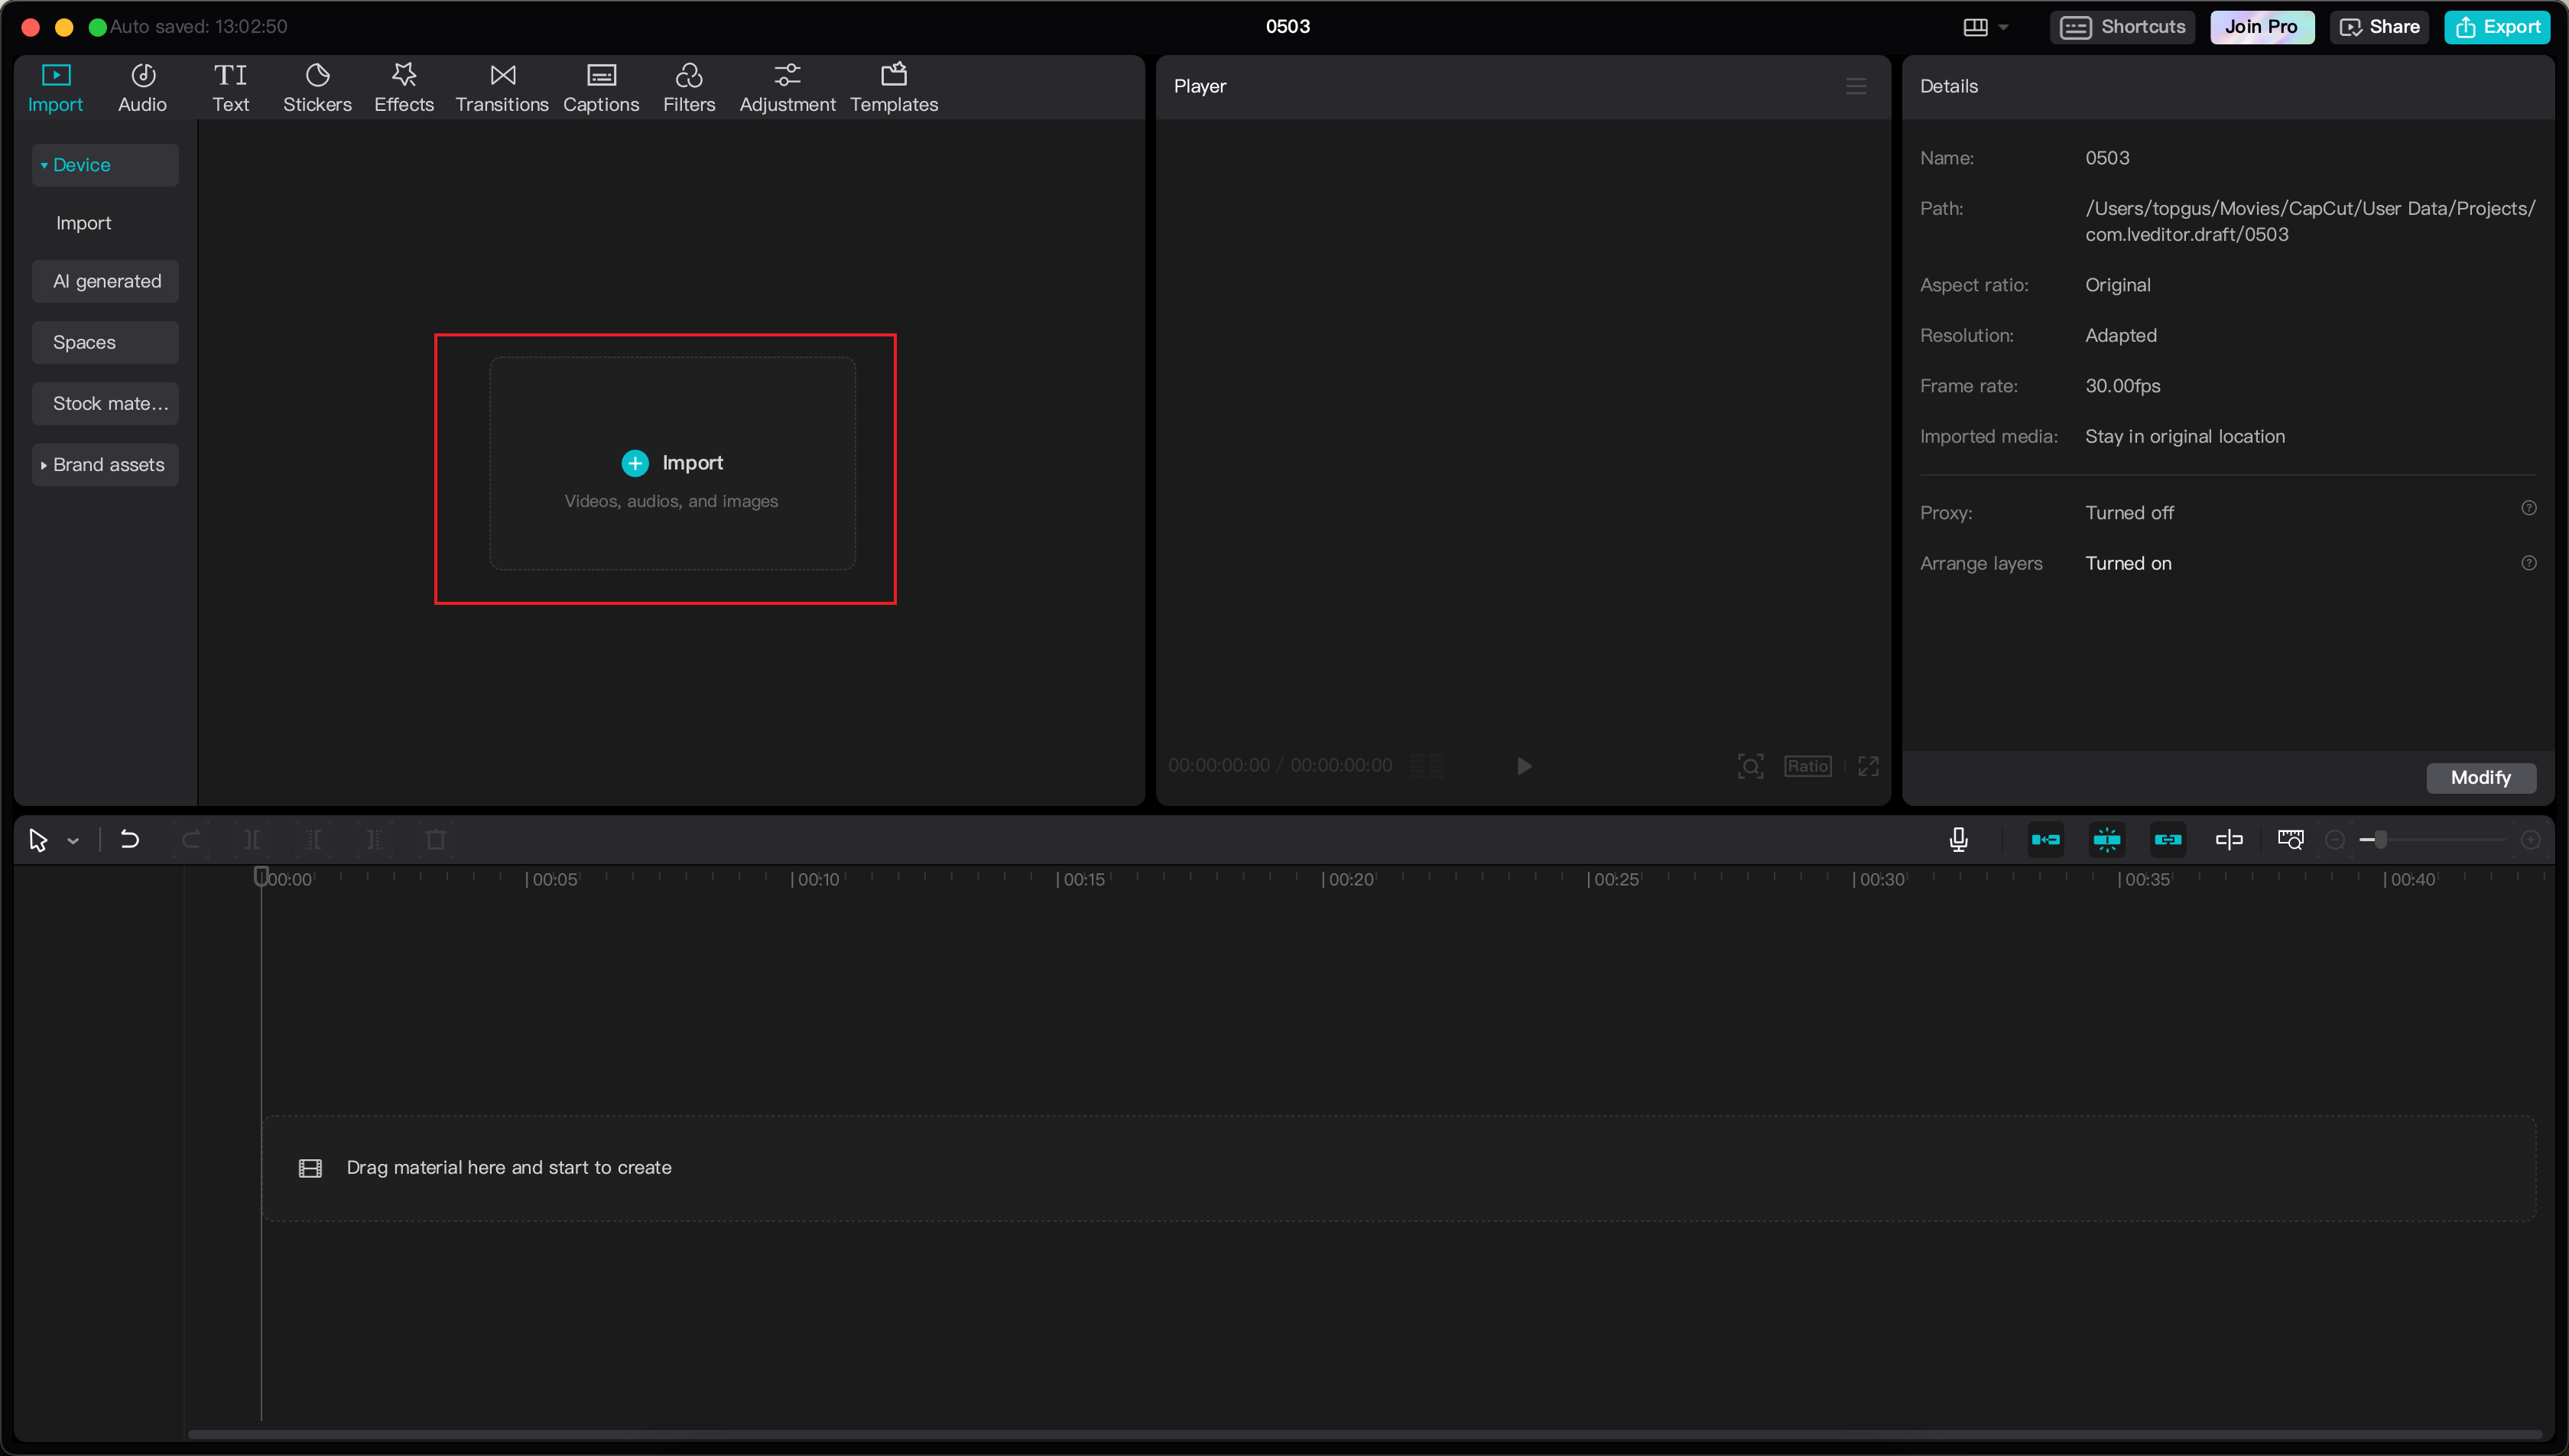Switch to Import tab

(55, 85)
